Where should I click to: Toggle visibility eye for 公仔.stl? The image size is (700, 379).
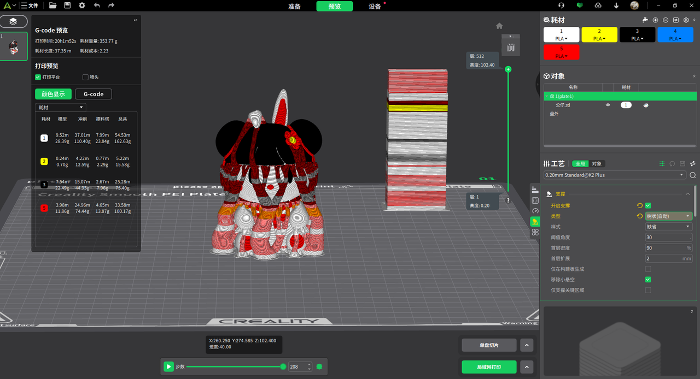pyautogui.click(x=608, y=105)
